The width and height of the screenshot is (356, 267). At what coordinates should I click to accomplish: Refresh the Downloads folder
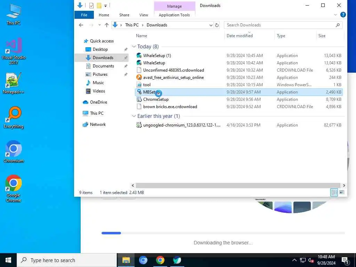click(217, 25)
